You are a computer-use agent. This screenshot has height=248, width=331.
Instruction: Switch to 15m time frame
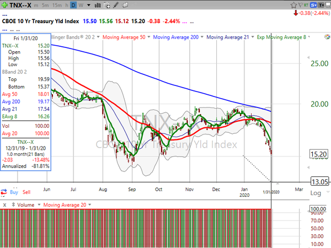click(57, 6)
